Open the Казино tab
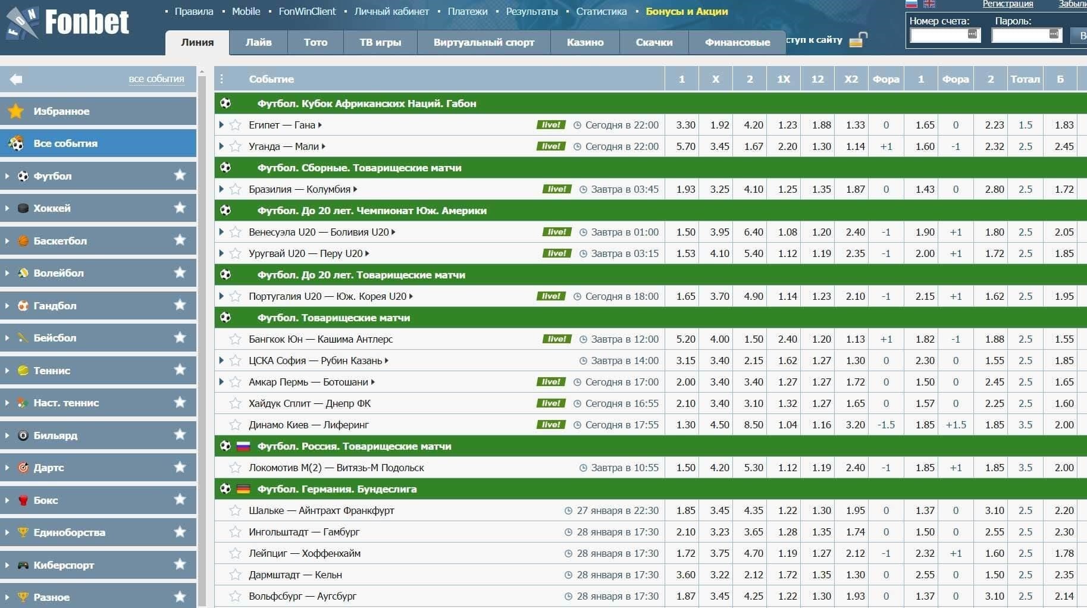 tap(585, 42)
